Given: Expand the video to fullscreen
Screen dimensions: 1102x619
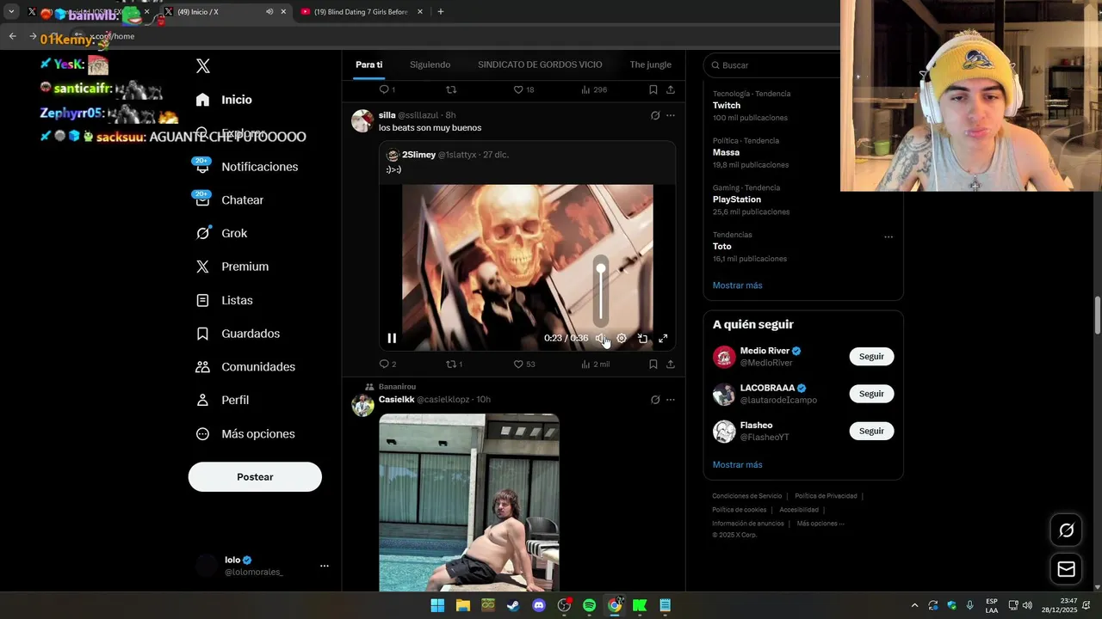Looking at the screenshot, I should (663, 339).
